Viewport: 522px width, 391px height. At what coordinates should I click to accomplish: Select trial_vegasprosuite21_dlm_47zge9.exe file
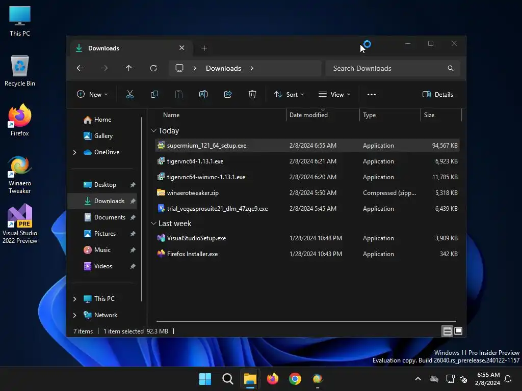pos(307,209)
